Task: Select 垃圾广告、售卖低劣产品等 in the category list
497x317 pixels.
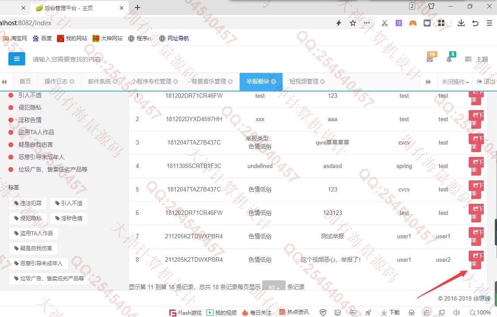Action: click(53, 169)
